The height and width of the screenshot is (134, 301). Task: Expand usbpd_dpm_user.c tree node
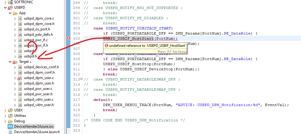click(x=15, y=78)
